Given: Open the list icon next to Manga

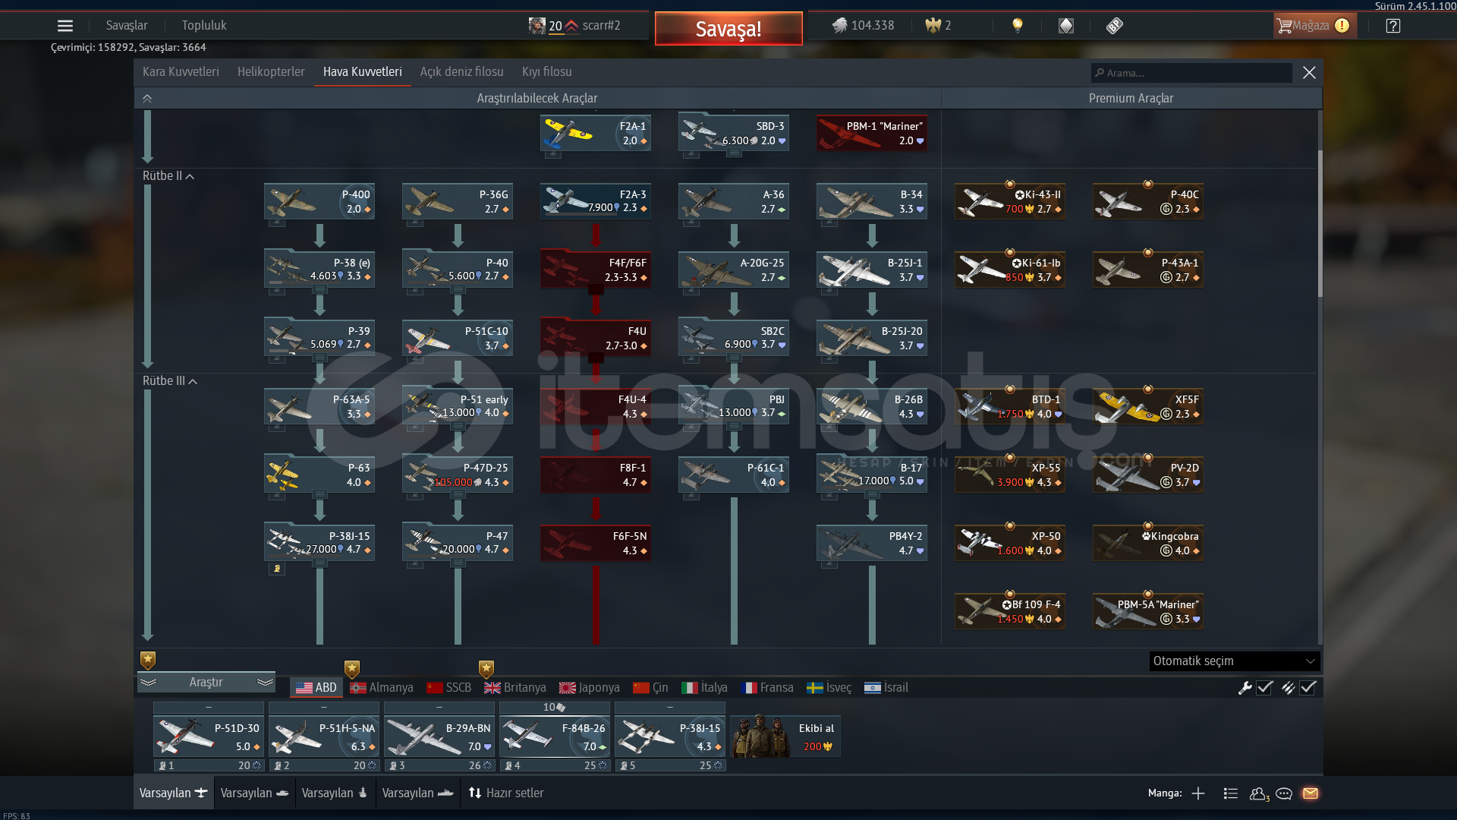Looking at the screenshot, I should coord(1231,793).
